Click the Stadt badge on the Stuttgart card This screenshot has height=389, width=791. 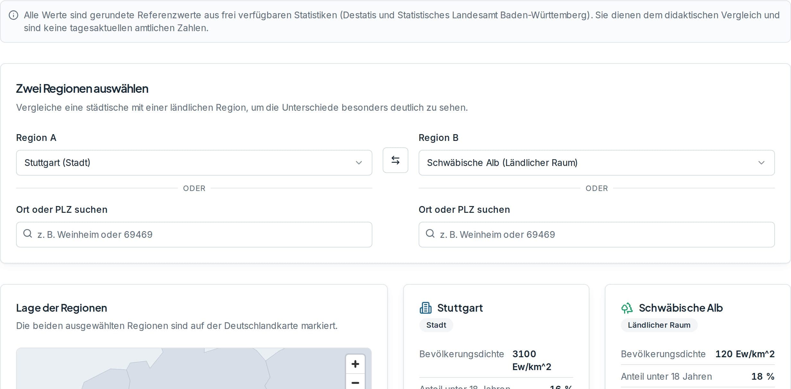(436, 325)
